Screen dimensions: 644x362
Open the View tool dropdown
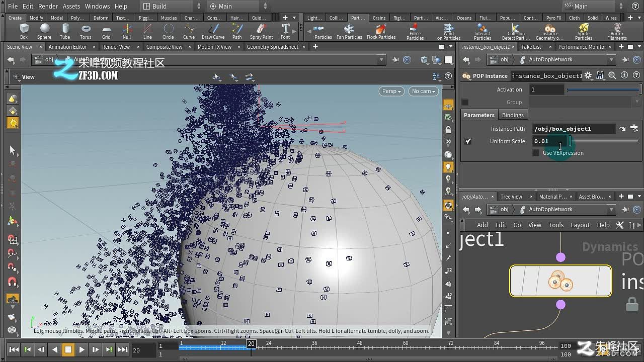click(x=23, y=77)
